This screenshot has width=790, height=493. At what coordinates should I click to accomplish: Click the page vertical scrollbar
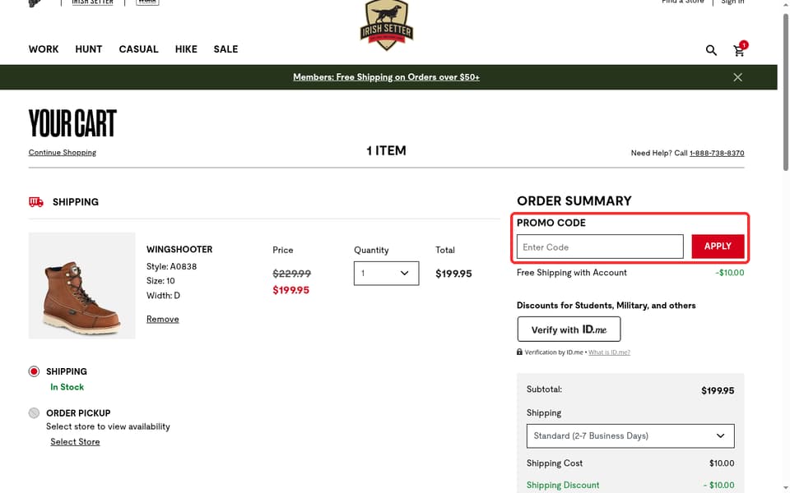(x=785, y=93)
